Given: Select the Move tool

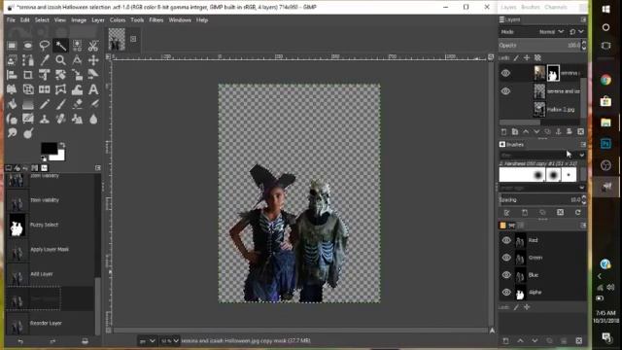Looking at the screenshot, I should (x=93, y=60).
